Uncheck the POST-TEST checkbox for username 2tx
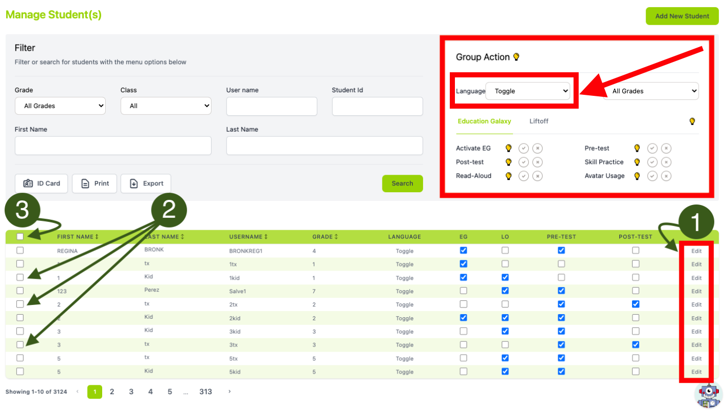 click(636, 304)
